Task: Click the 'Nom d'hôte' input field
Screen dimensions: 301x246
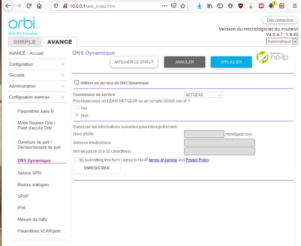Action: [204, 134]
